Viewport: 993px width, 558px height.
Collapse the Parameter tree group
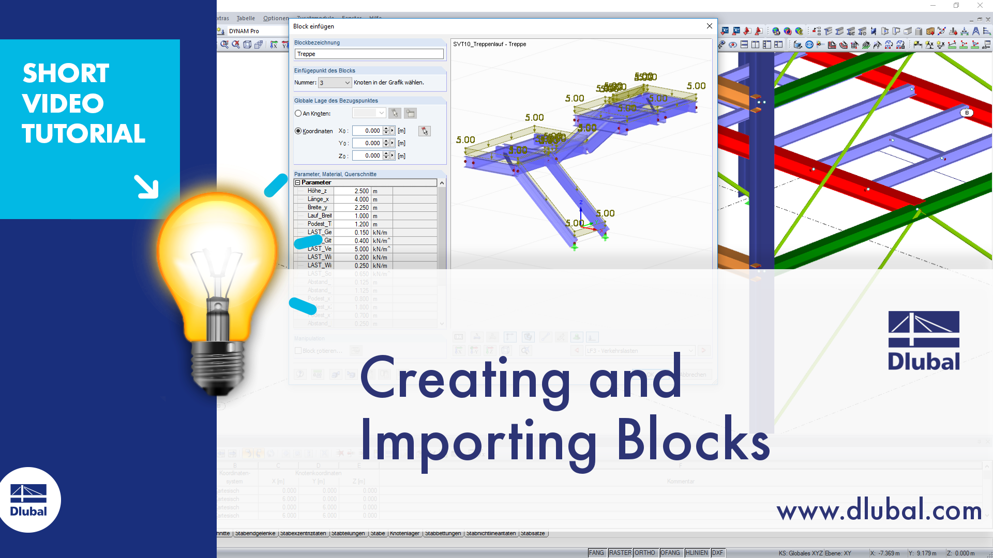pos(297,182)
